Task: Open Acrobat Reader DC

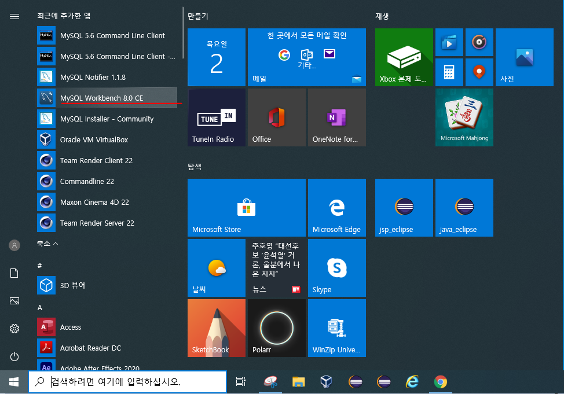Action: tap(107, 348)
